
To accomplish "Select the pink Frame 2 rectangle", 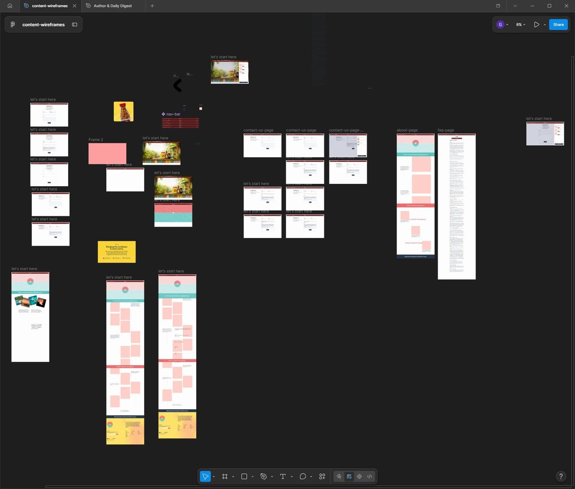I will 107,153.
